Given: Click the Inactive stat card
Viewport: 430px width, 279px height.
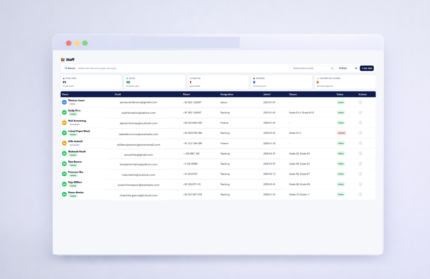Looking at the screenshot, I should tap(218, 82).
